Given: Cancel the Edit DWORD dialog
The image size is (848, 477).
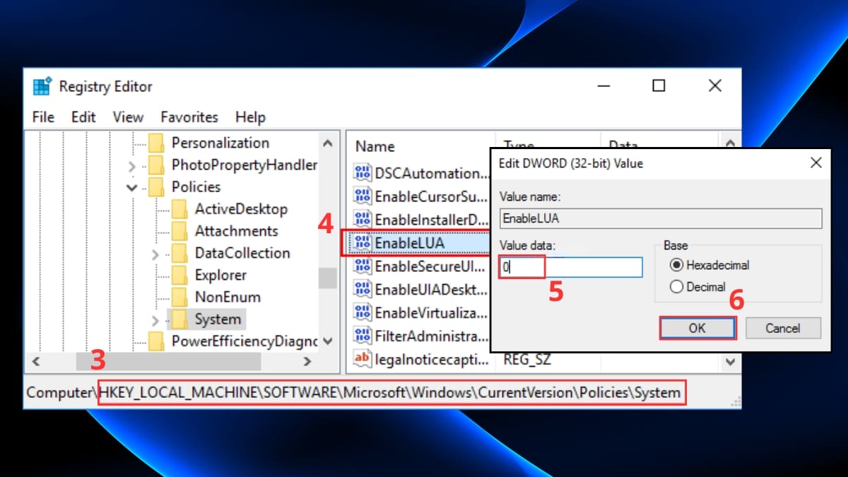Looking at the screenshot, I should coord(783,328).
